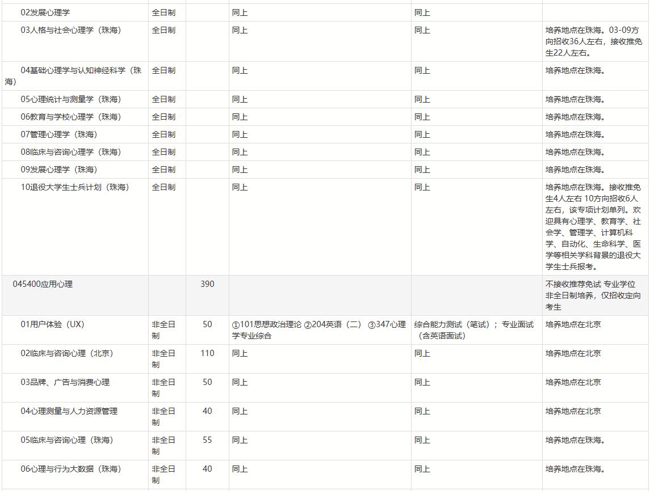Screen dimensions: 650x491
Task: Click the 390 total enrollment number
Action: 207,284
